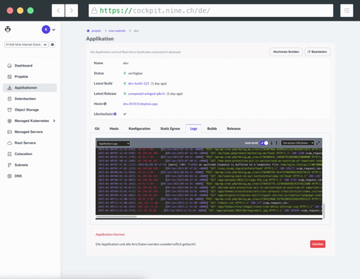
Task: Click the Nine mascot logo icon
Action: click(8, 29)
